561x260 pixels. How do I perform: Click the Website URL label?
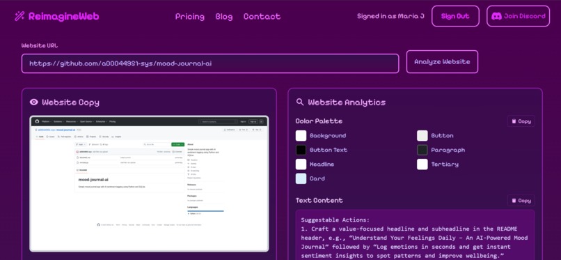tap(40, 45)
